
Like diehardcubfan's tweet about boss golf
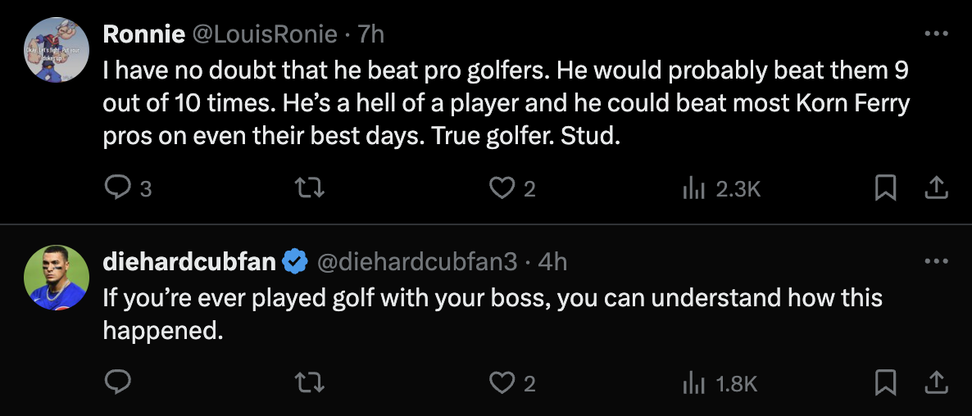tap(501, 382)
